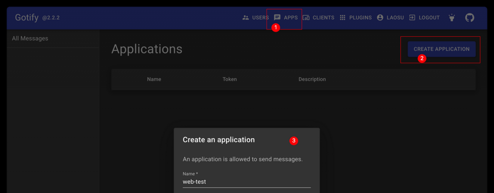494x193 pixels.
Task: Click the Name field containing web-test
Action: 247,182
